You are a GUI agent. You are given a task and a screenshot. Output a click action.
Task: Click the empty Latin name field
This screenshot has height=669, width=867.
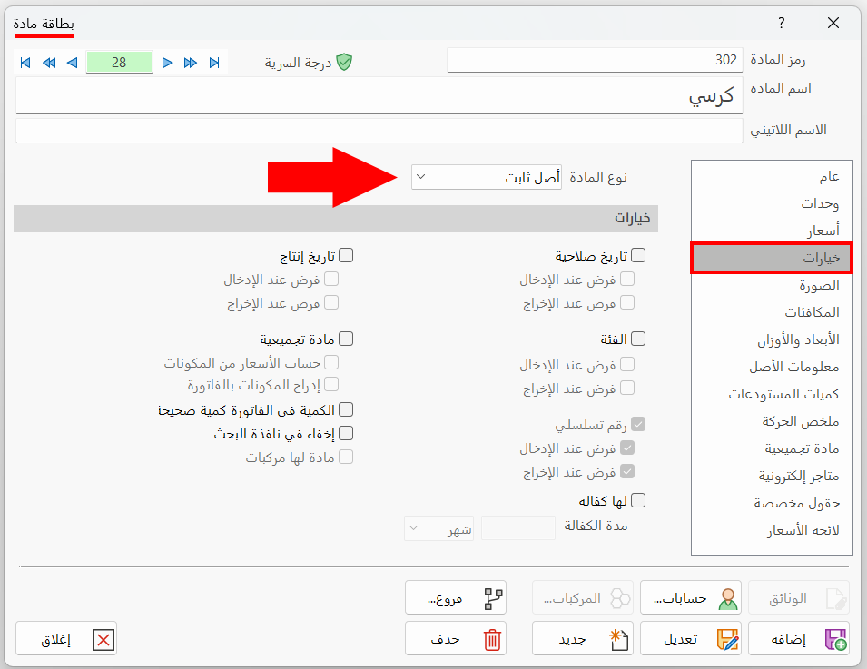(379, 131)
